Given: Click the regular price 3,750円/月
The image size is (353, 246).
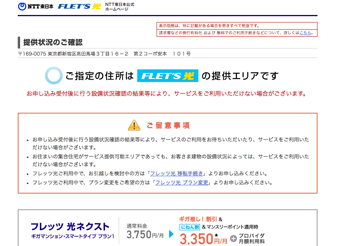Looking at the screenshot, I should point(145,235).
